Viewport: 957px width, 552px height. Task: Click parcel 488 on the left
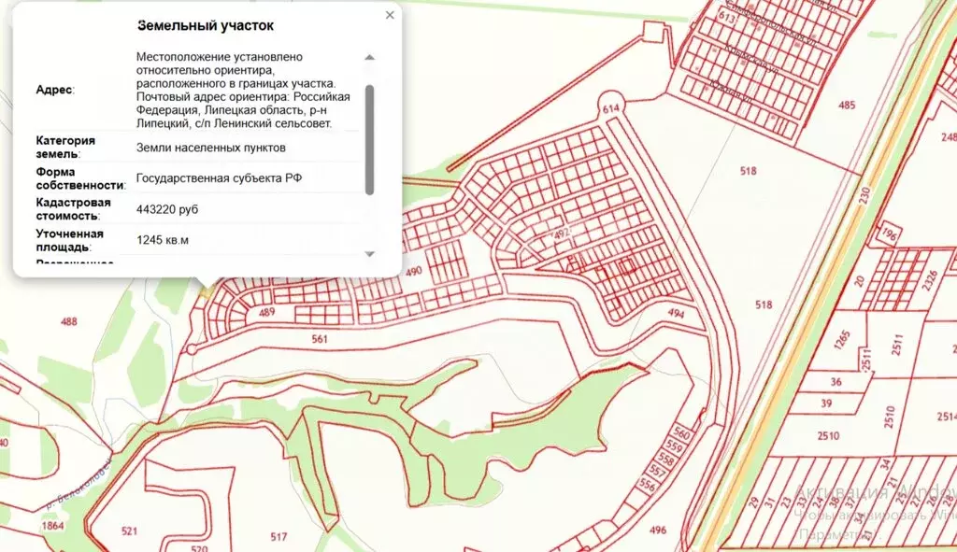[x=69, y=322]
